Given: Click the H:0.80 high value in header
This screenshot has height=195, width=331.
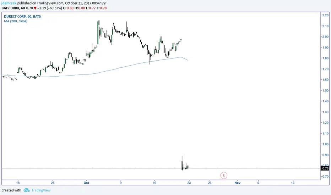Looking at the screenshot, I should click(x=80, y=8).
